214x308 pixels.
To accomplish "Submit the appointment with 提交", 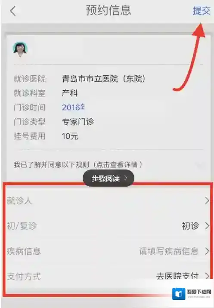I will click(x=202, y=11).
